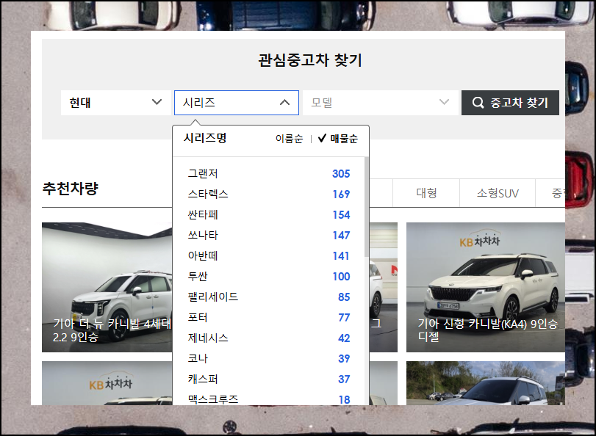Switch to the 소형SUV tab
596x436 pixels.
(498, 193)
